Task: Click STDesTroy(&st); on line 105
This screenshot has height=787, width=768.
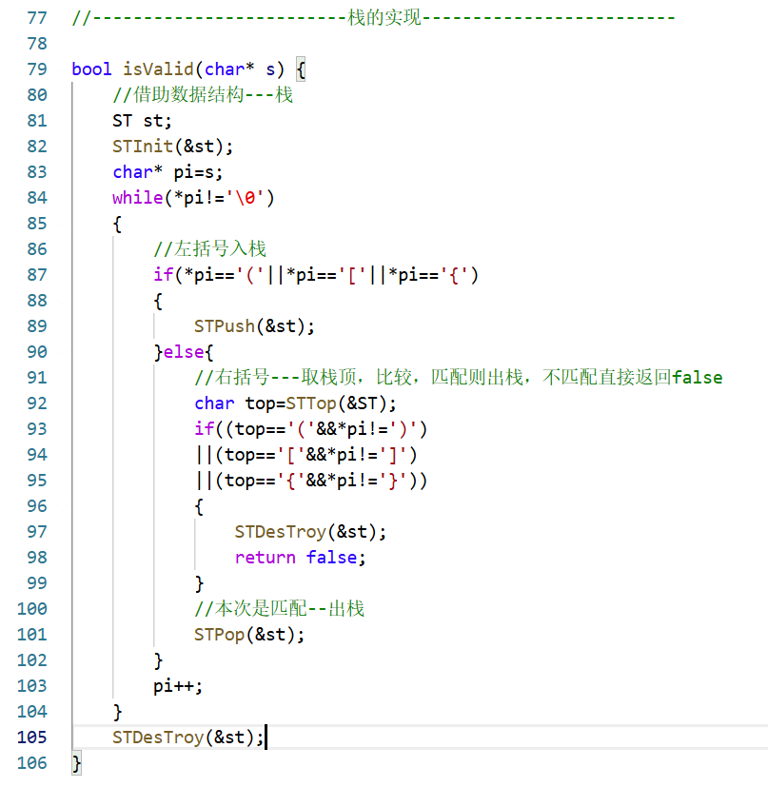Action: pyautogui.click(x=188, y=738)
